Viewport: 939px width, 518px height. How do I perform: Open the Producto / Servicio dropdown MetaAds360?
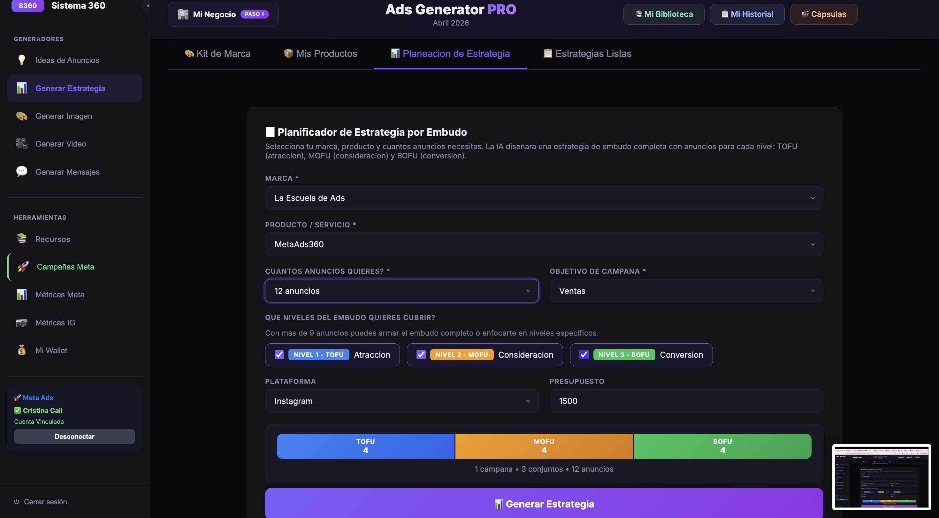point(544,244)
